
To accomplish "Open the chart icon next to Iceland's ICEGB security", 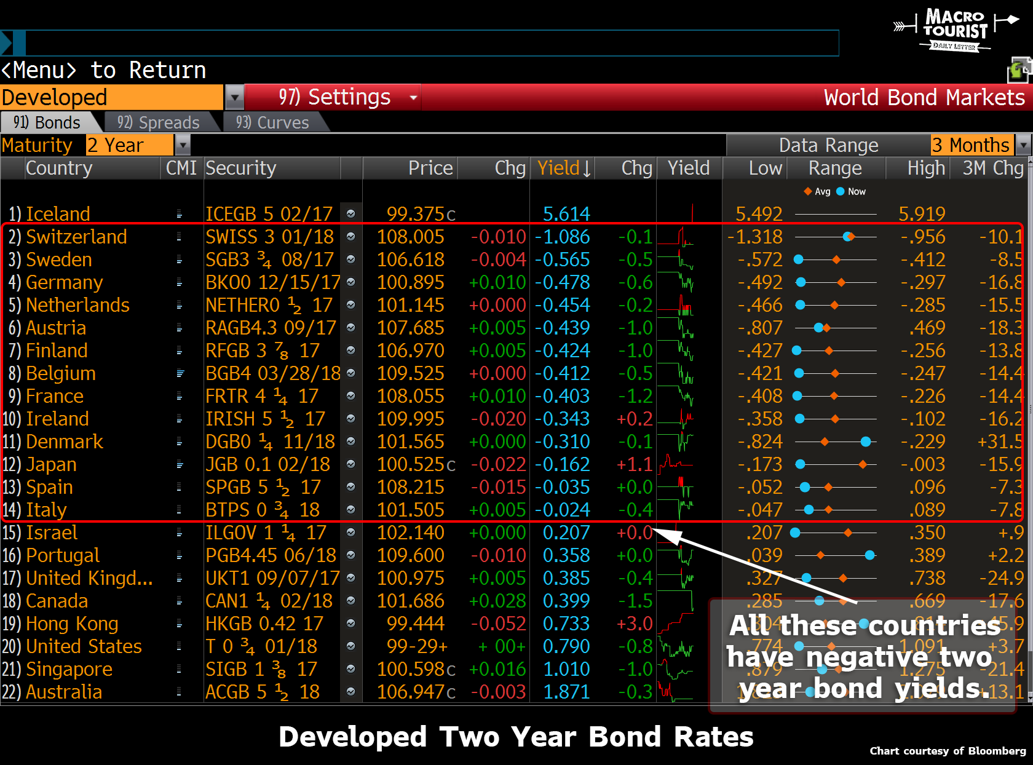I will pos(350,214).
